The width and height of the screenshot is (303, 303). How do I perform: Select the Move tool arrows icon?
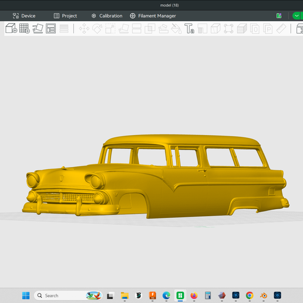[x=84, y=29]
